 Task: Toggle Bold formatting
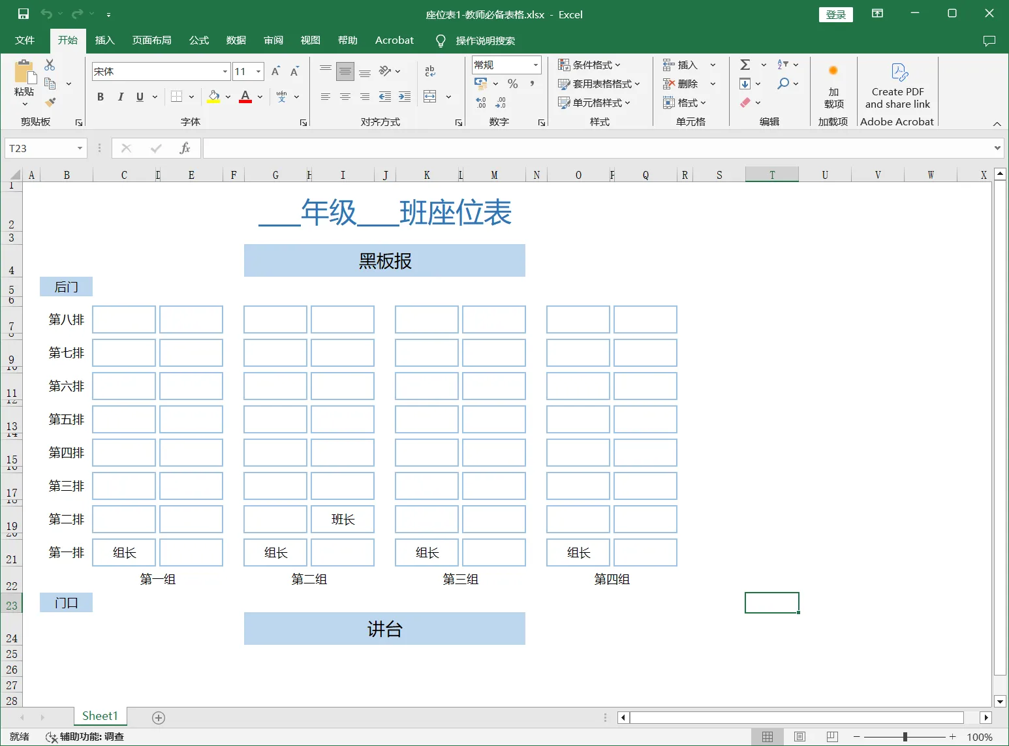point(101,97)
